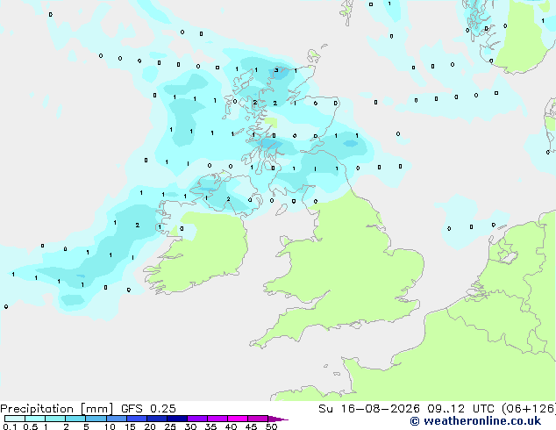Pick the 25–30 mm navy legend swatch
556x430 pixels.
pyautogui.click(x=176, y=419)
